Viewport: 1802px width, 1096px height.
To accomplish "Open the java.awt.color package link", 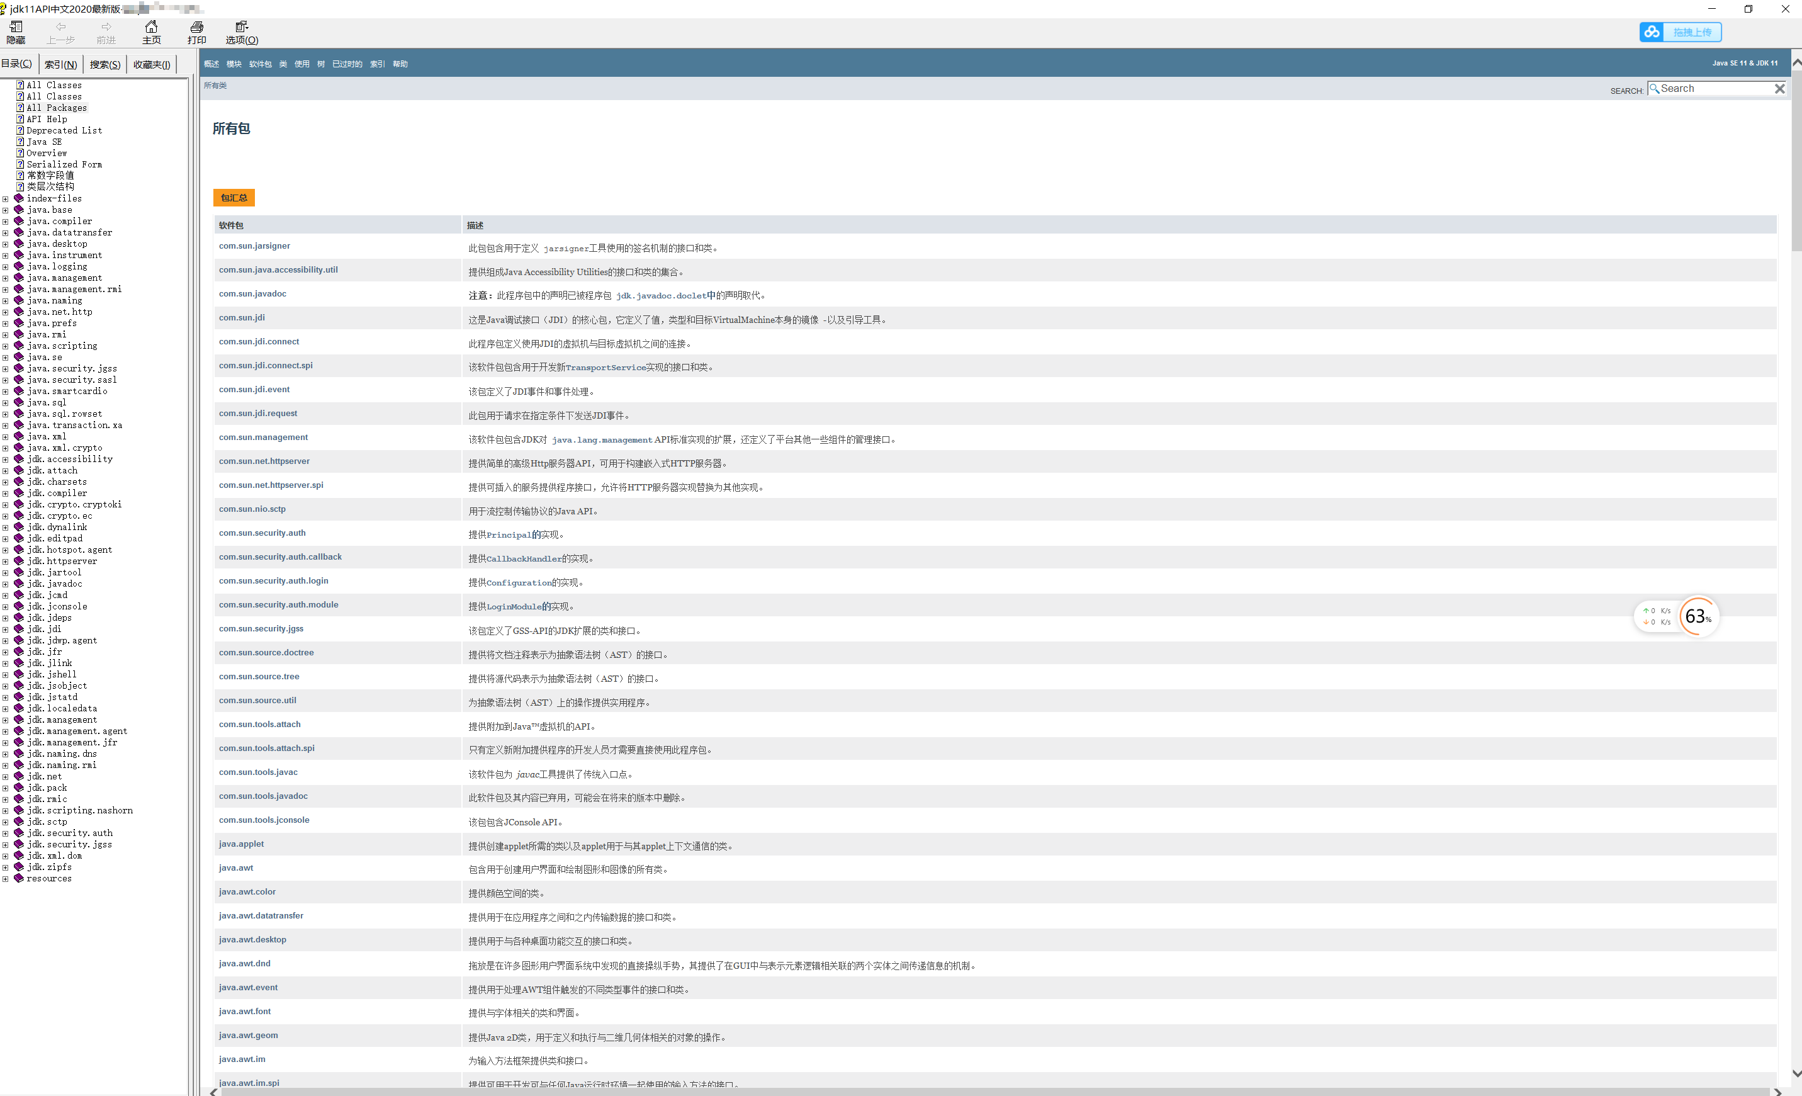I will click(247, 892).
